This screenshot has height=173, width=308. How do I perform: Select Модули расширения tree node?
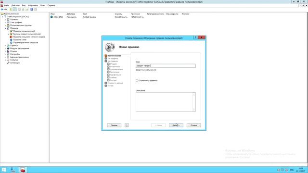click(x=19, y=49)
